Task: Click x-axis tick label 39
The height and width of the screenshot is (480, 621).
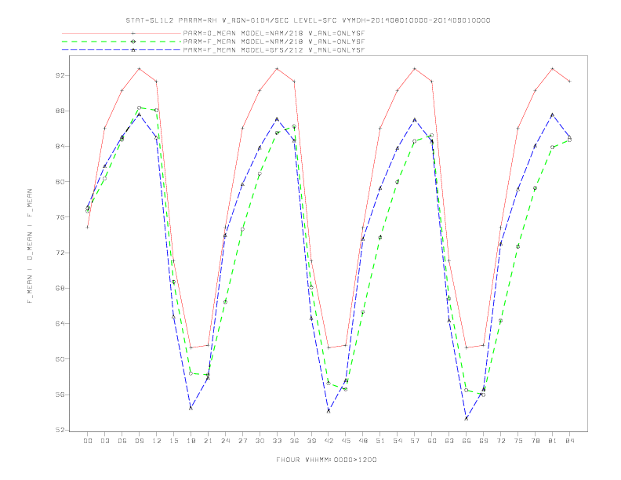Action: tap(311, 441)
